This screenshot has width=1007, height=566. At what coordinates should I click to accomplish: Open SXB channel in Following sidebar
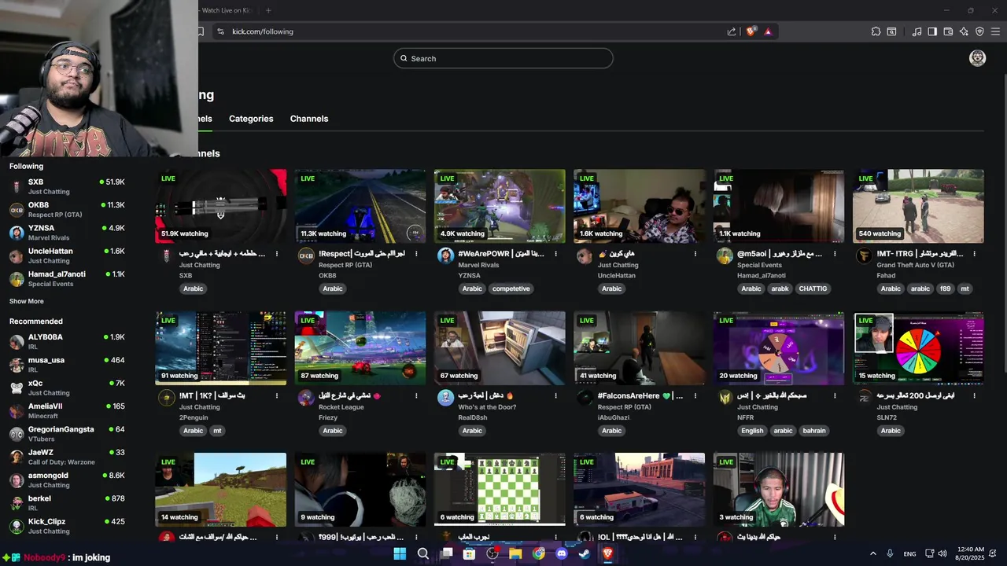(67, 186)
